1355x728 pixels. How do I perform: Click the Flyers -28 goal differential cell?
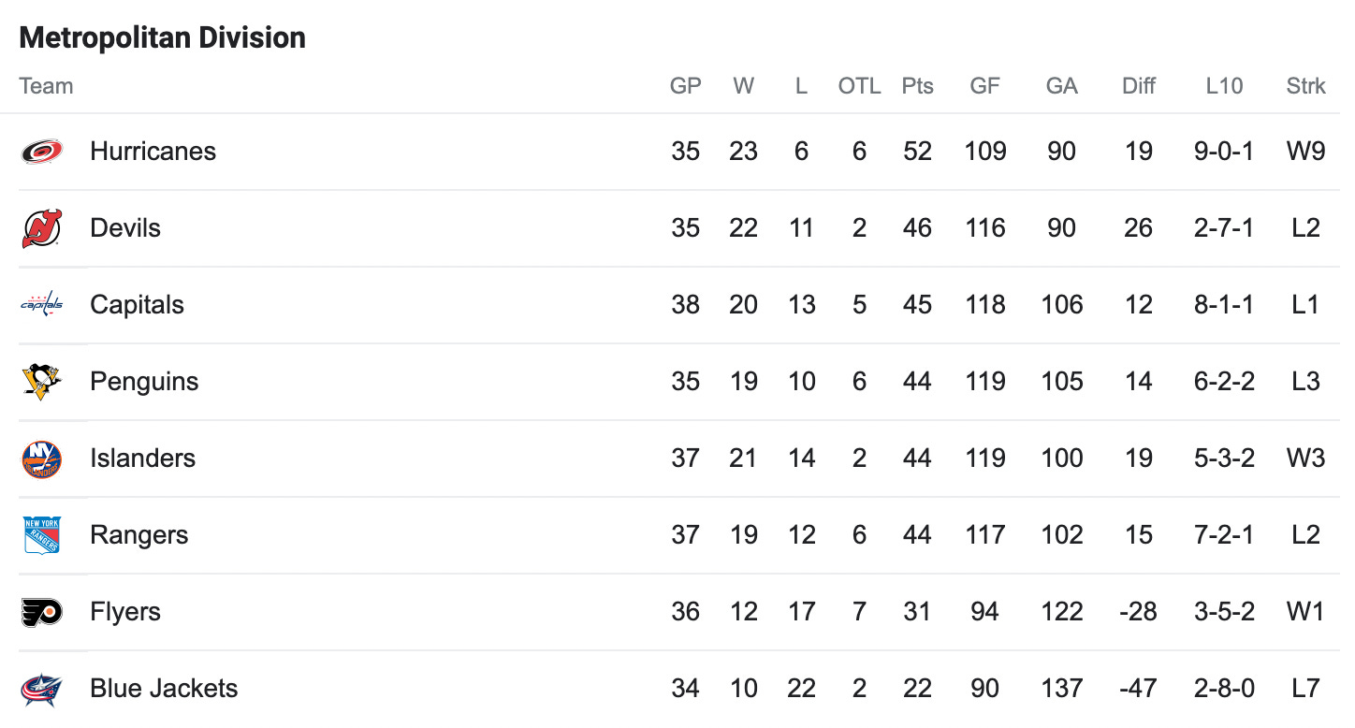click(1139, 612)
